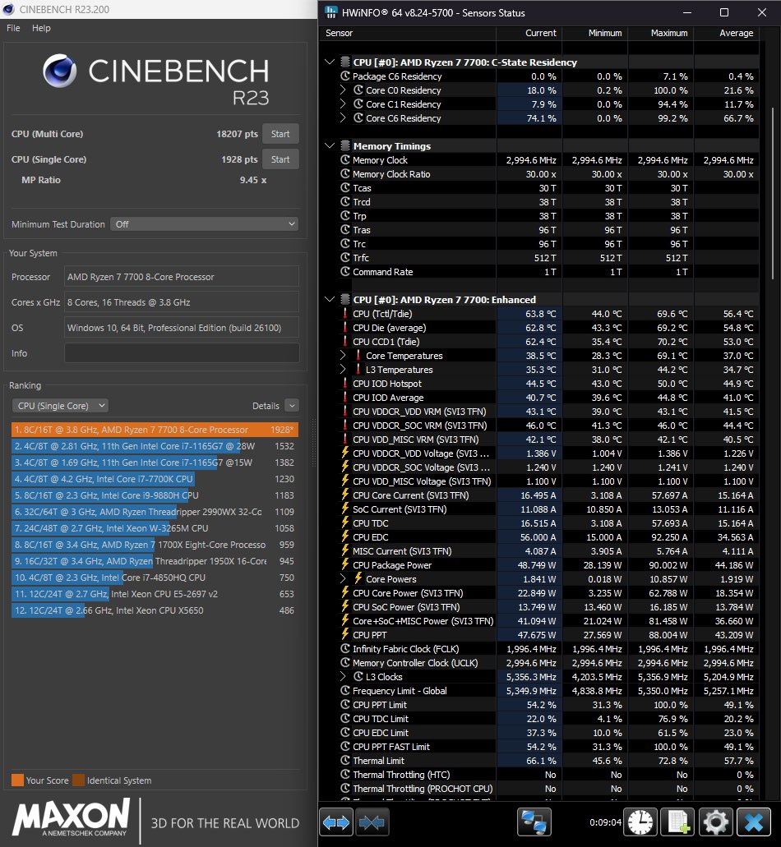781x847 pixels.
Task: Click clock icon beside Memory Clock row
Action: tap(344, 160)
